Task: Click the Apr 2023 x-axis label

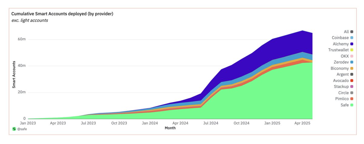Action: point(58,123)
